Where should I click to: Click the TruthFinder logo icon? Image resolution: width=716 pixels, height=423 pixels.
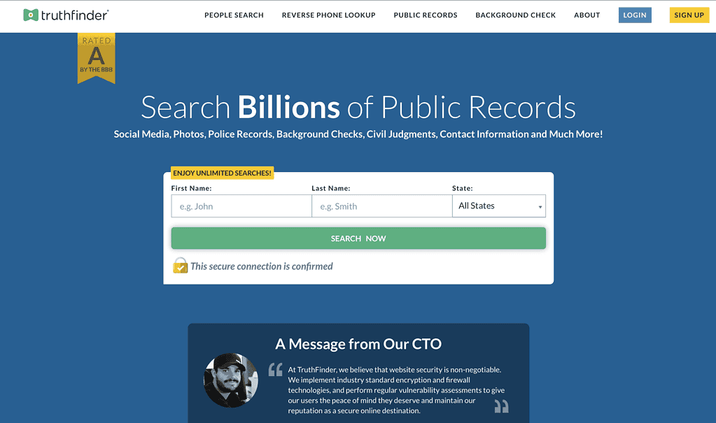[x=31, y=15]
